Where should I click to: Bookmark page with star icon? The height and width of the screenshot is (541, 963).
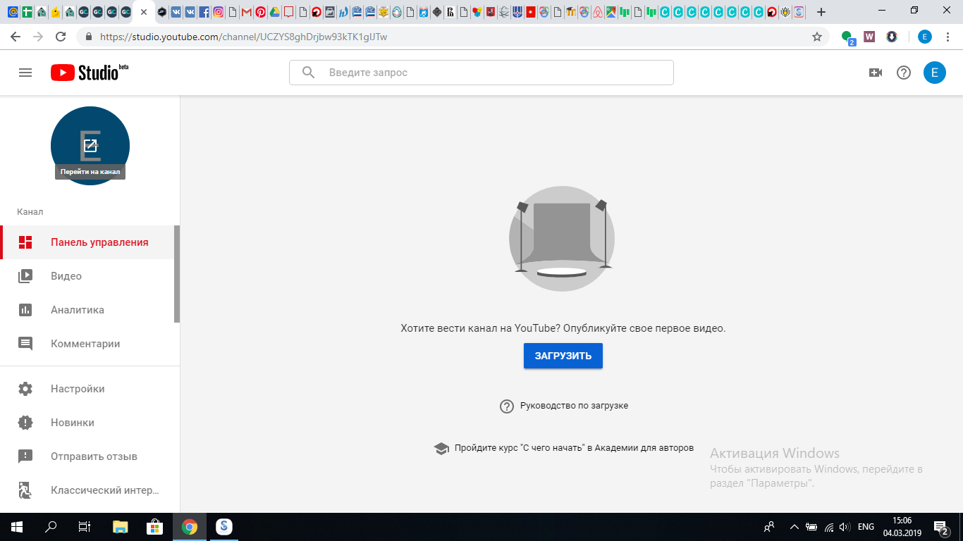pyautogui.click(x=817, y=37)
